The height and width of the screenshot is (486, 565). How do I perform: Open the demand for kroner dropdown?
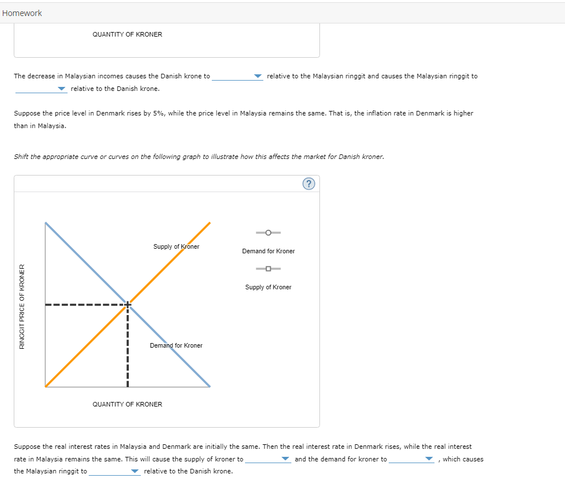tap(429, 459)
